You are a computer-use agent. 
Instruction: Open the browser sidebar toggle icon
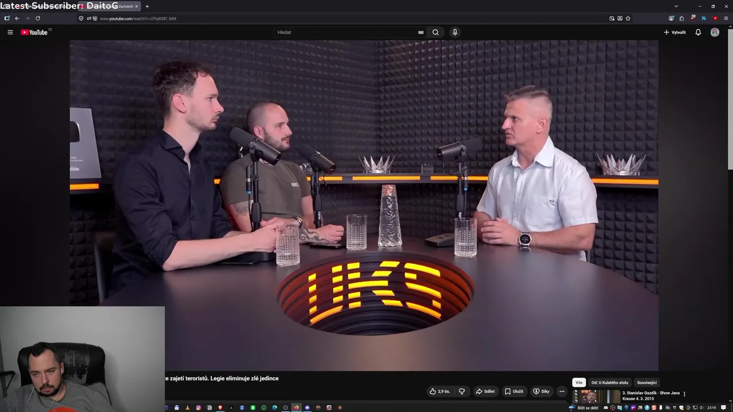click(7, 18)
